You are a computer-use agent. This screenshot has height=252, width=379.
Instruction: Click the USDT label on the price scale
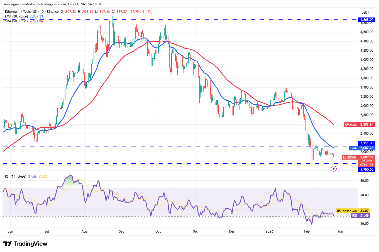tap(366, 12)
